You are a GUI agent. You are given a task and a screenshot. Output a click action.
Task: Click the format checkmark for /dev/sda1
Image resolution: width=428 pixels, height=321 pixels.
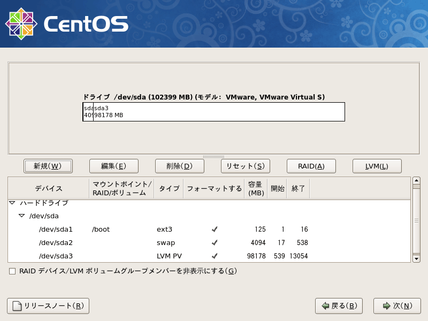pyautogui.click(x=214, y=229)
